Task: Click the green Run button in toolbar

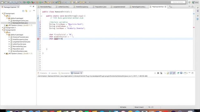Action: [28, 2]
